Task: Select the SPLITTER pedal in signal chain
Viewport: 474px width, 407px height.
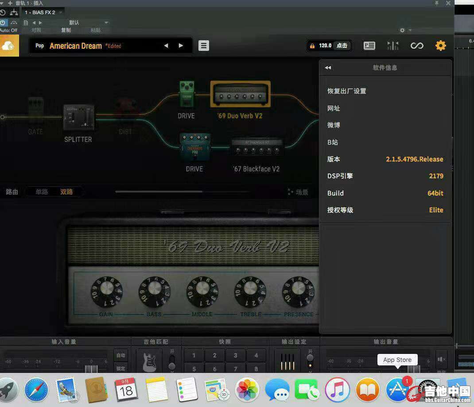Action: point(78,118)
